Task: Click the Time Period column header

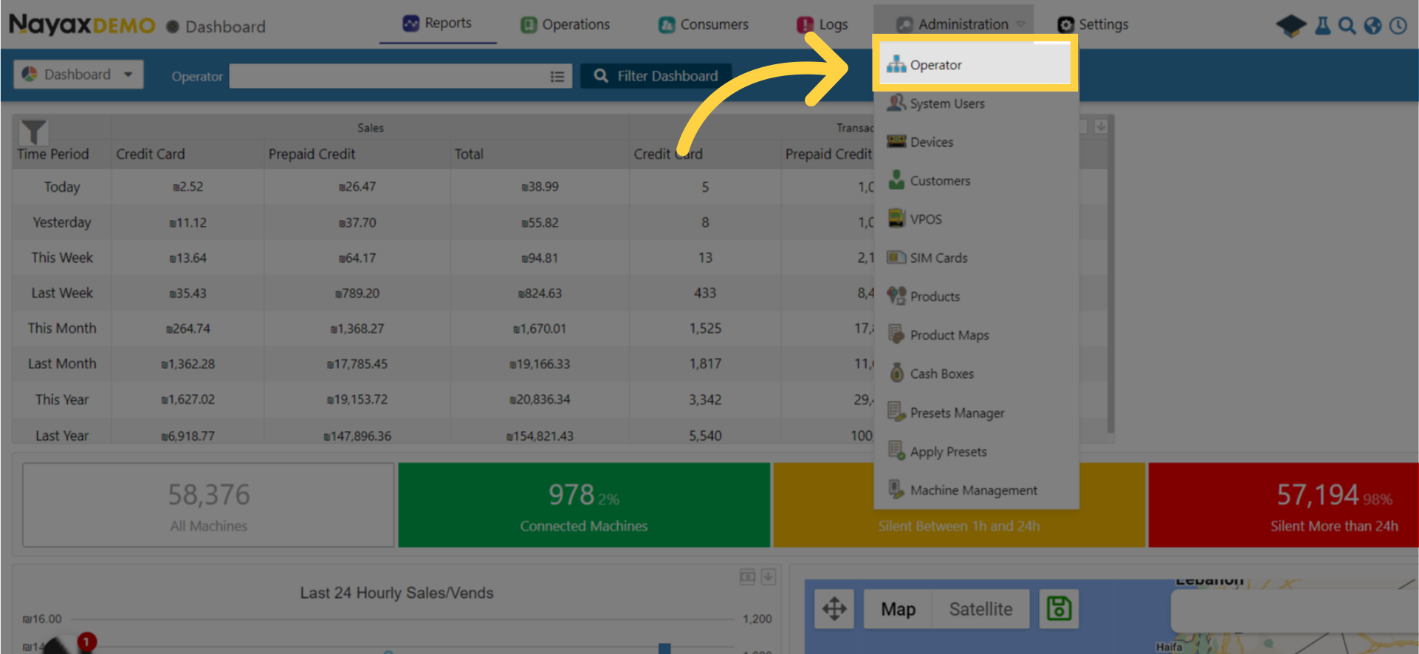Action: (x=52, y=154)
